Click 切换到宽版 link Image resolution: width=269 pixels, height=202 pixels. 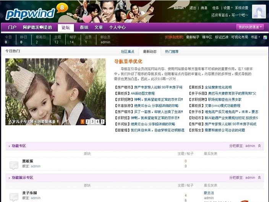click(174, 37)
